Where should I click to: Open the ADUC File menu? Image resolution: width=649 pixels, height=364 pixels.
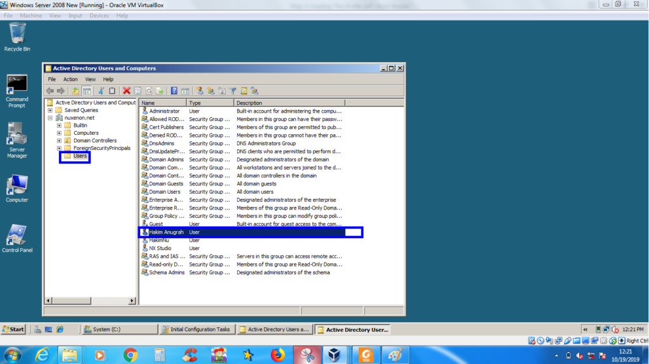pyautogui.click(x=52, y=79)
